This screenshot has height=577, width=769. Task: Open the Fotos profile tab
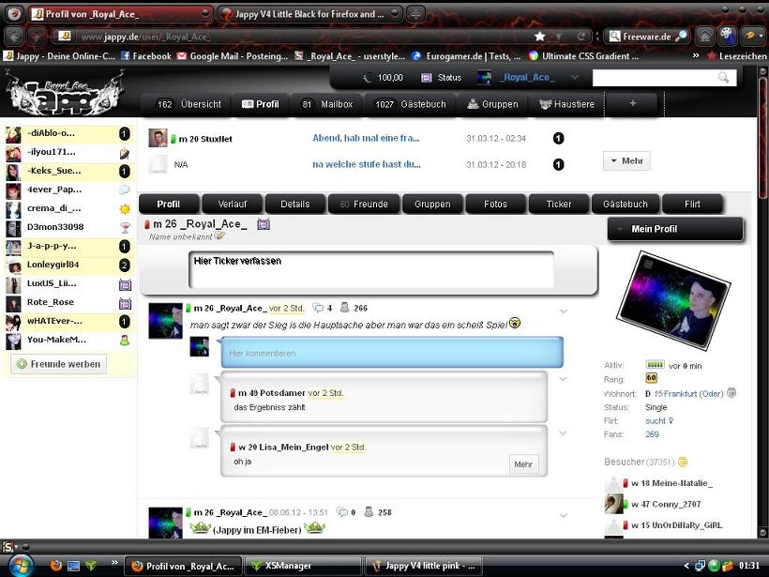click(495, 205)
